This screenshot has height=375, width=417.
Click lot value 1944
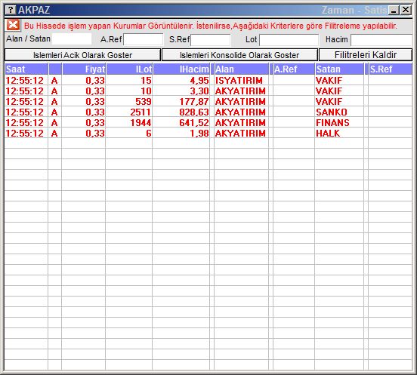tap(141, 123)
